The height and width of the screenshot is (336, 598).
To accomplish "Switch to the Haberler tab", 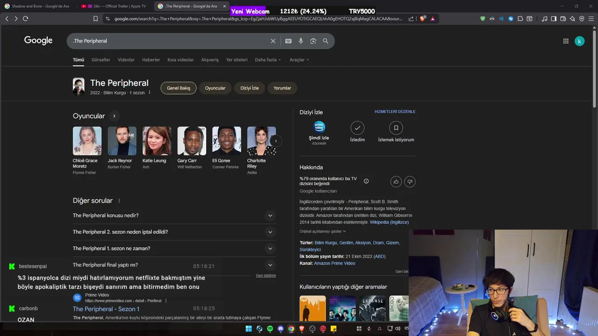I will pos(151,60).
